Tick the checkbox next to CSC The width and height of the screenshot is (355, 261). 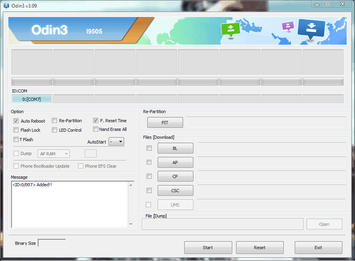point(149,190)
